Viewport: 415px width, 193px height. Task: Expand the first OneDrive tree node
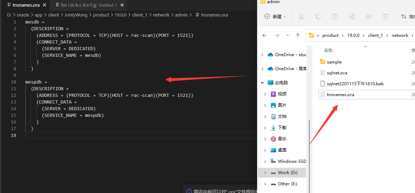(262, 55)
